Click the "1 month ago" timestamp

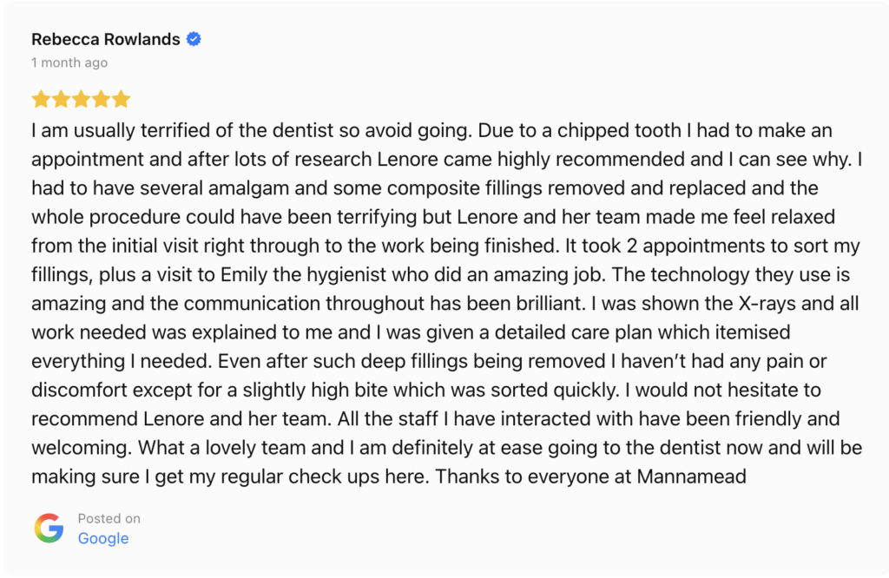69,62
